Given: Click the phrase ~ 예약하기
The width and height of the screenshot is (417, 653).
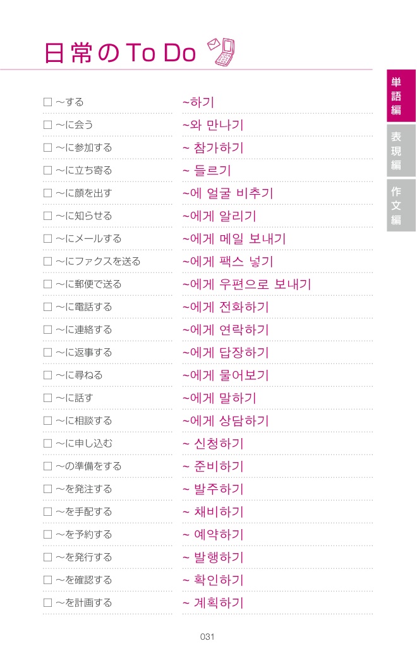Looking at the screenshot, I should [x=213, y=534].
